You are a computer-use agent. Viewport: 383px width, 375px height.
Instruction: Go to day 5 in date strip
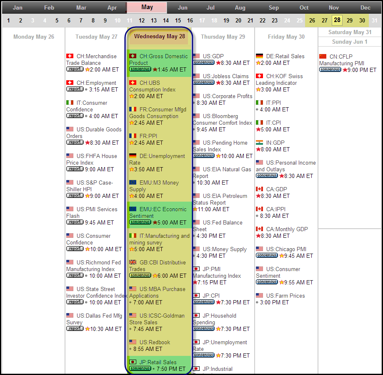[57, 20]
